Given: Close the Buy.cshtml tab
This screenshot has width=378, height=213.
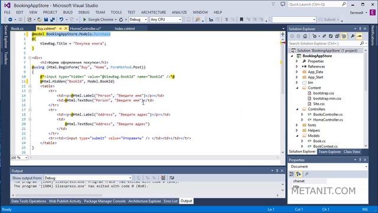Looking at the screenshot, I should coord(66,28).
